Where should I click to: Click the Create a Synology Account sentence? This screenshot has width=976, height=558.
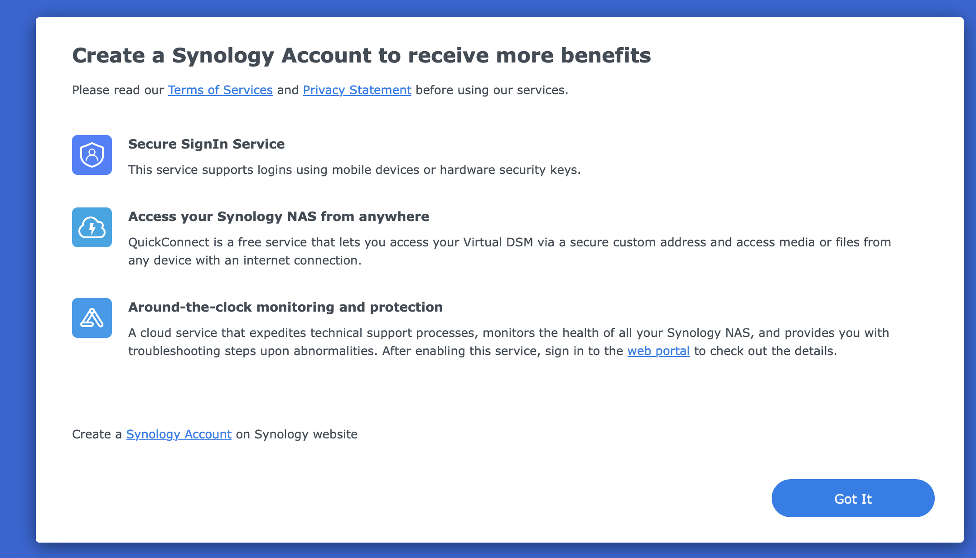215,434
